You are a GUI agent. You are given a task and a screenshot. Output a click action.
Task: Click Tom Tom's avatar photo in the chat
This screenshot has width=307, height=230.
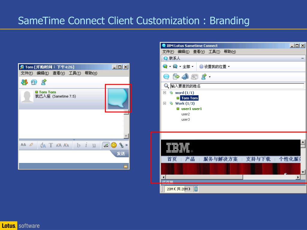pos(27,96)
